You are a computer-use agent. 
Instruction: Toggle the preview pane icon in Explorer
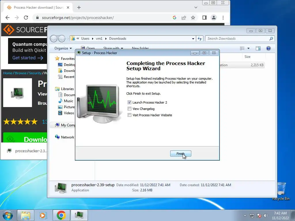[x=258, y=48]
